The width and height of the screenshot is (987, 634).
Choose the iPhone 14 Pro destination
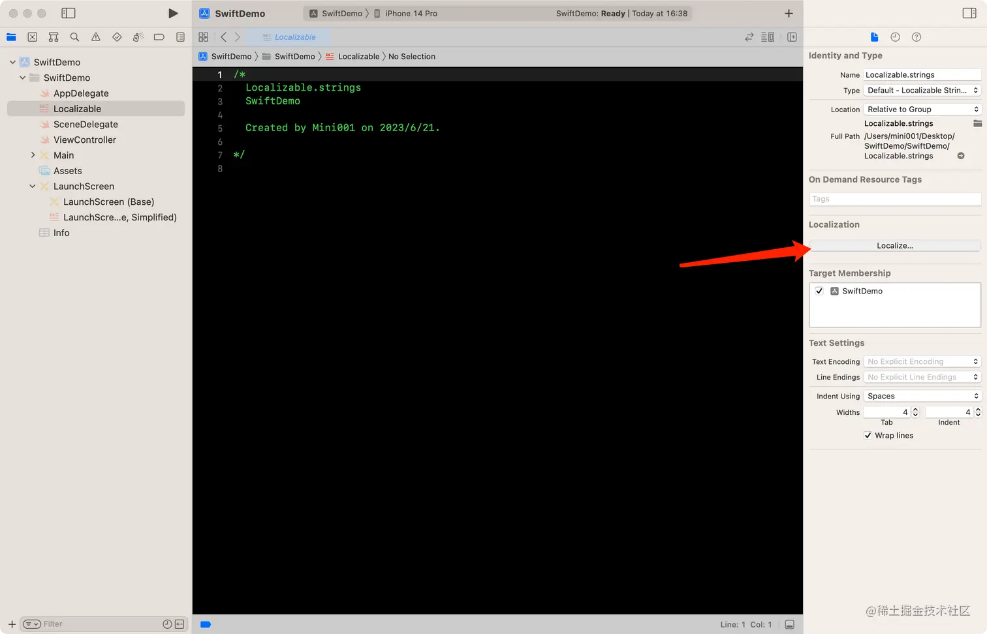[x=405, y=13]
